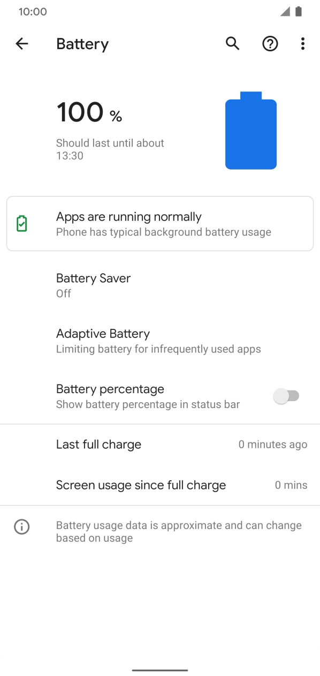Tap the green battery health icon
The width and height of the screenshot is (320, 676).
(x=21, y=224)
